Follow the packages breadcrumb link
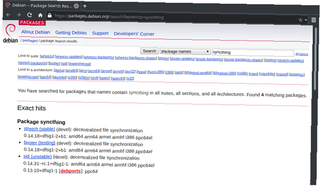This screenshot has height=186, width=320. click(30, 40)
